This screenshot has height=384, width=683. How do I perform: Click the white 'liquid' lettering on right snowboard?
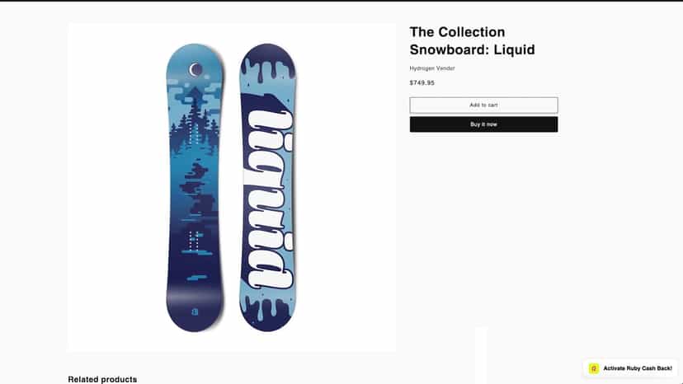270,199
